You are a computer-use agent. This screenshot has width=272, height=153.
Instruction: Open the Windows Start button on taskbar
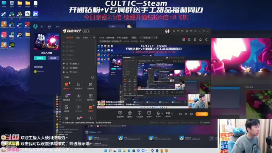105,151
